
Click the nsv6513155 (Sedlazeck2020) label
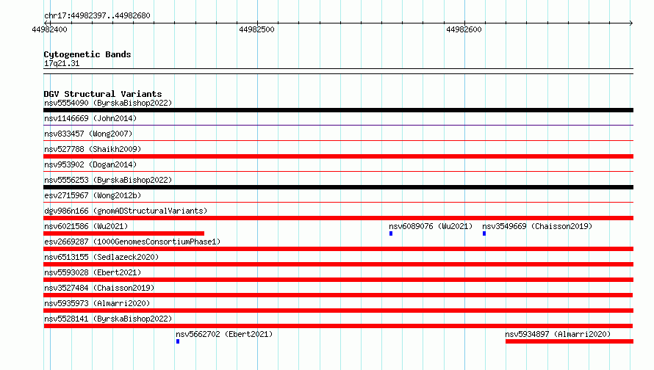click(101, 257)
